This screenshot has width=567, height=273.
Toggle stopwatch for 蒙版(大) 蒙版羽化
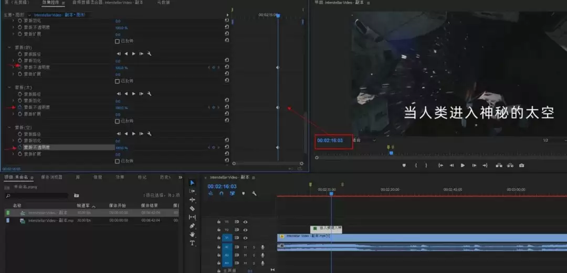(x=20, y=101)
